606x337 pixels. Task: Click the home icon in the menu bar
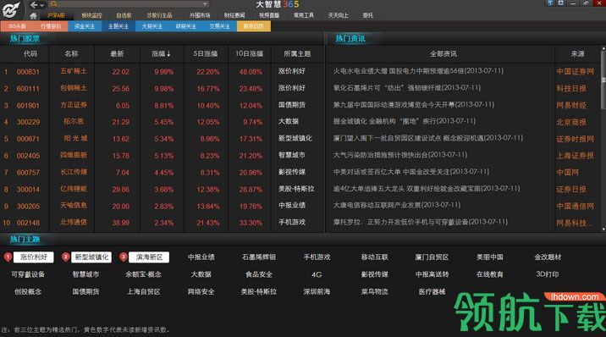pos(34,16)
